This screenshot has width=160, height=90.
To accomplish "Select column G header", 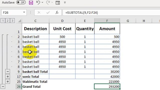I will click(128, 21).
